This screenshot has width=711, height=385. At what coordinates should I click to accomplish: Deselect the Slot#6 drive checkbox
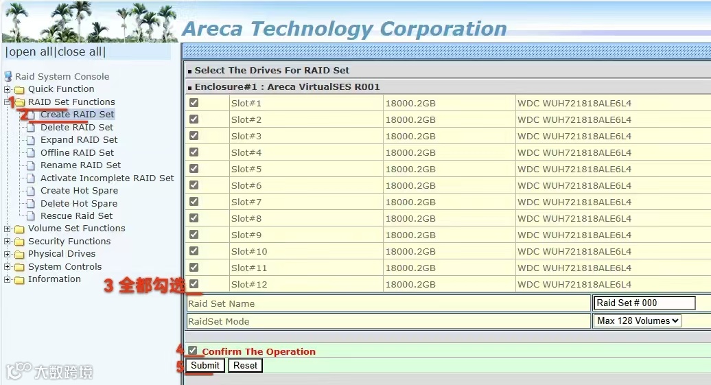(x=194, y=185)
